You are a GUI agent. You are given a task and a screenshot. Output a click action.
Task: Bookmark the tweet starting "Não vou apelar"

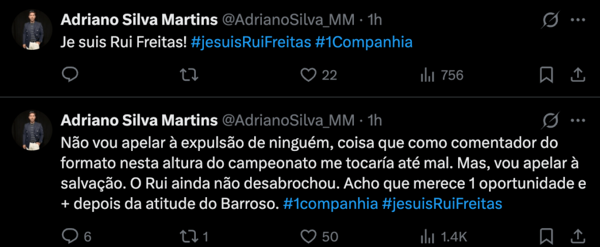point(546,236)
